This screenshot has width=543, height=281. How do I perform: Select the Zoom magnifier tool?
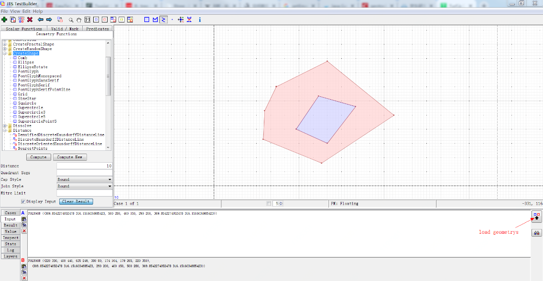tap(70, 20)
